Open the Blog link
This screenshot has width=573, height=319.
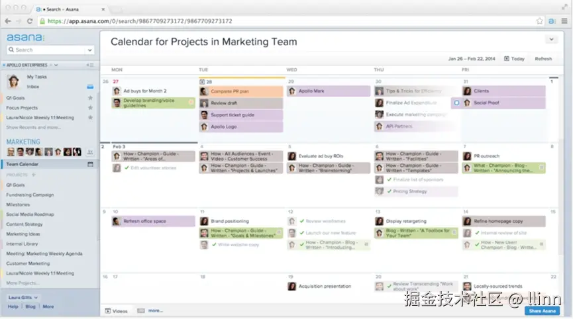click(x=30, y=306)
